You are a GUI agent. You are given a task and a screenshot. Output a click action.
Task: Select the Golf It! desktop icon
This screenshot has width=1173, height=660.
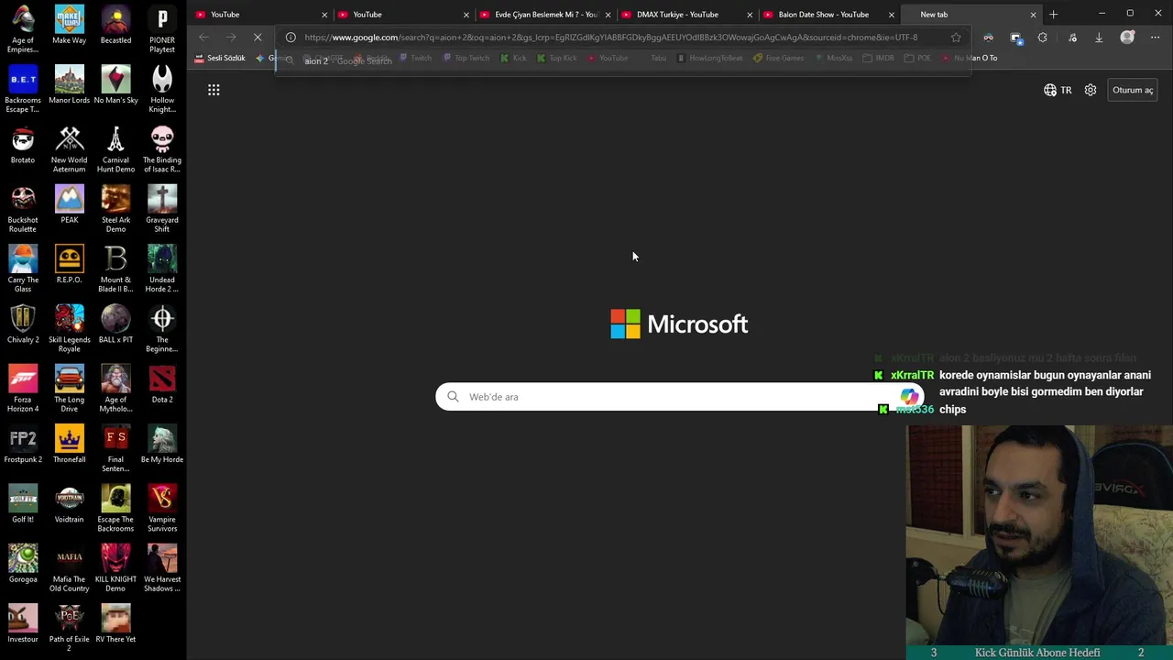click(x=23, y=503)
